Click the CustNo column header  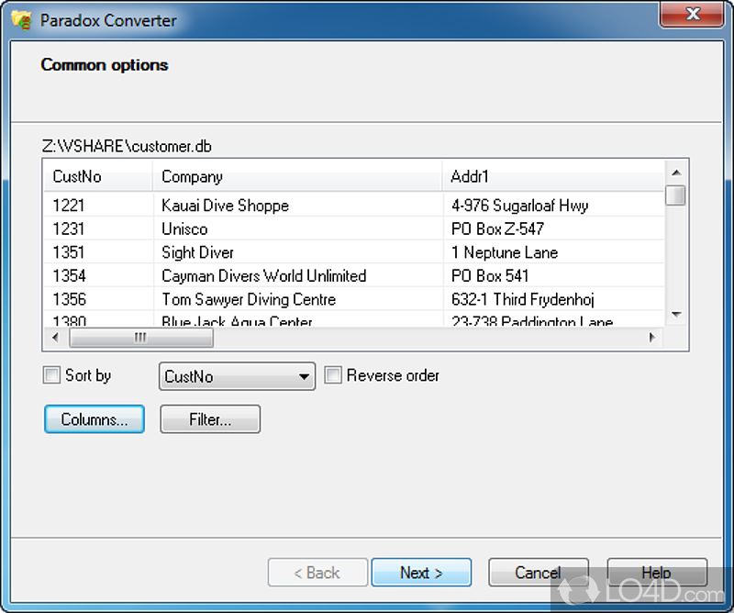pyautogui.click(x=96, y=176)
